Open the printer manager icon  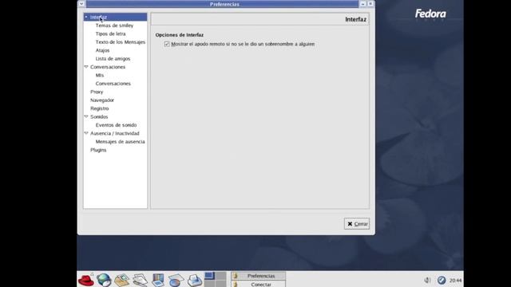pyautogui.click(x=195, y=280)
